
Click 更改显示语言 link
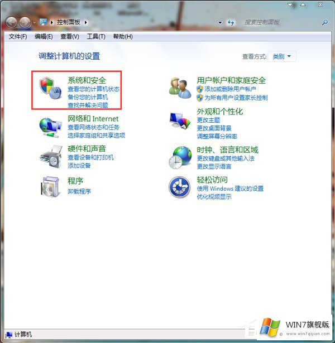214,166
